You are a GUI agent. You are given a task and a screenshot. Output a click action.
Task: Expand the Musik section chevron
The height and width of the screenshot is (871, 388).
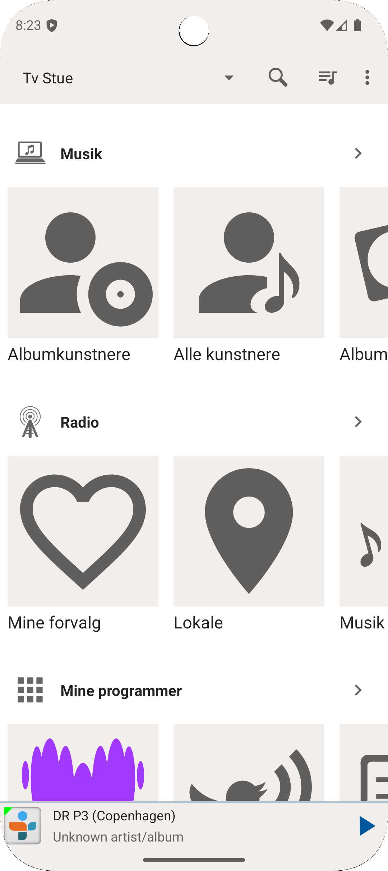[358, 153]
